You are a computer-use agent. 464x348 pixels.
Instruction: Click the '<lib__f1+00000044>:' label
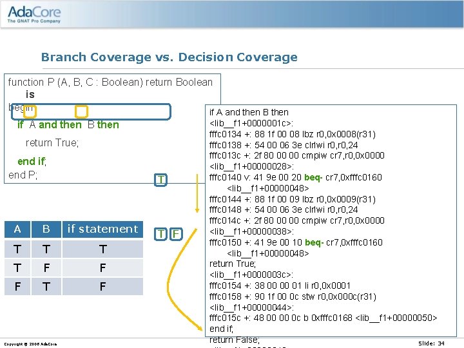click(x=251, y=307)
